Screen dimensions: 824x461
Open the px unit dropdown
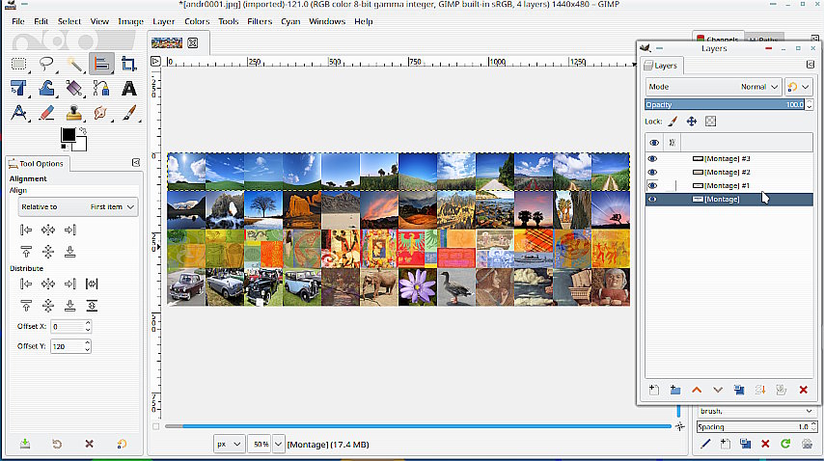[229, 445]
